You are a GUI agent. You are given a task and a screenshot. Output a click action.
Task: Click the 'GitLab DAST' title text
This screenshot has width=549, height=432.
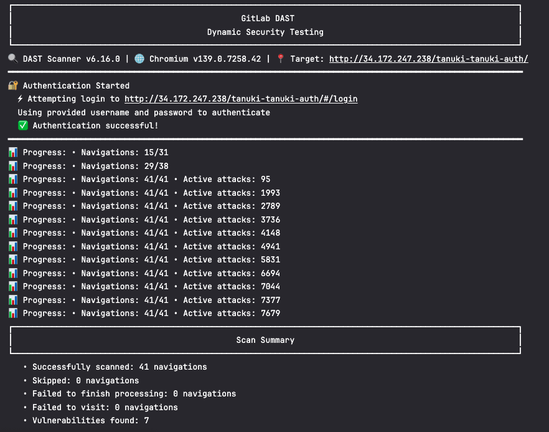pyautogui.click(x=268, y=18)
